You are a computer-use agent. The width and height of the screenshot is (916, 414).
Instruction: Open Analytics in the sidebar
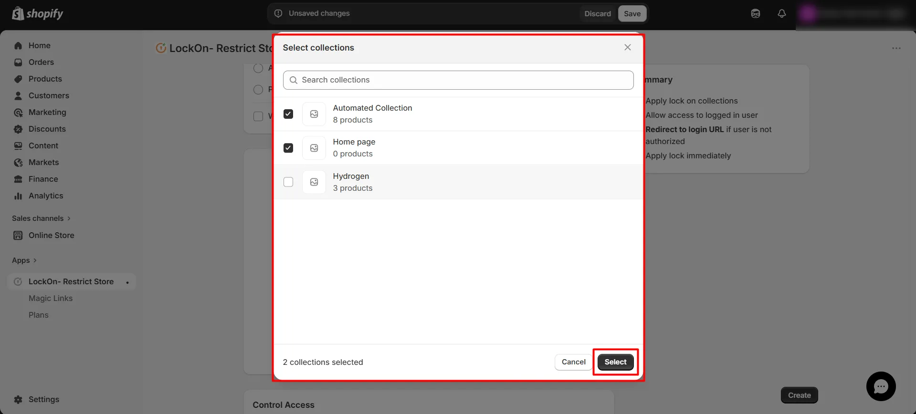45,196
